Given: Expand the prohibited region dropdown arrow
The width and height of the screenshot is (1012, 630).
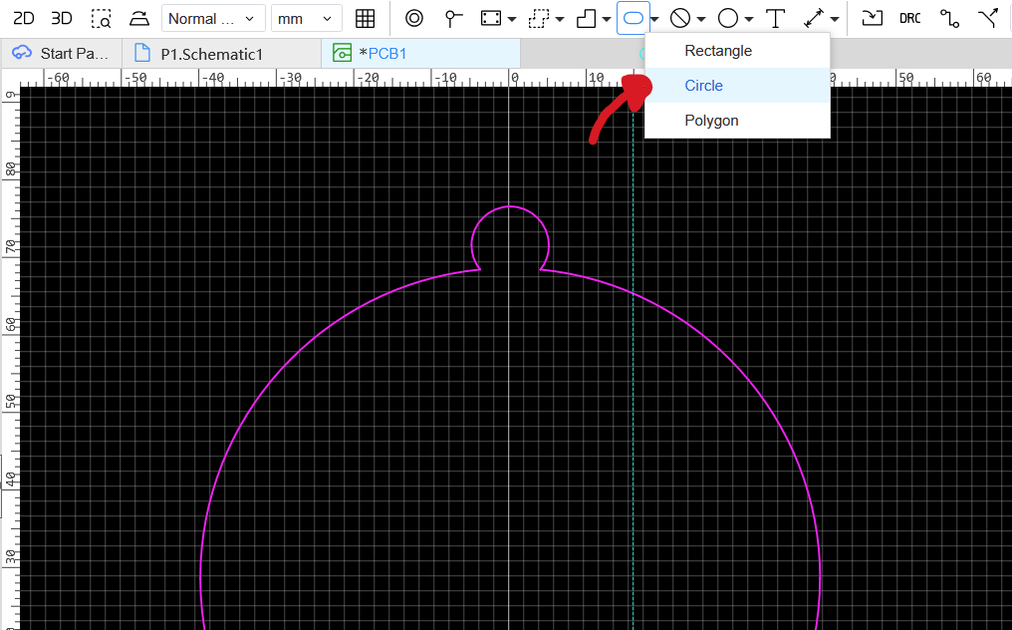Looking at the screenshot, I should tap(701, 19).
